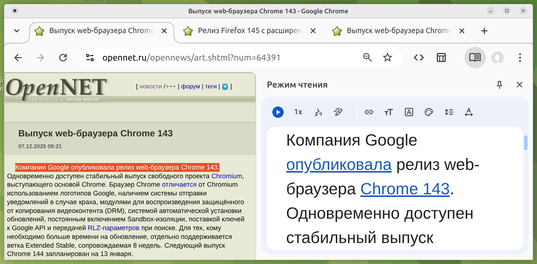
Task: Open the developer tools code icon
Action: 419,58
